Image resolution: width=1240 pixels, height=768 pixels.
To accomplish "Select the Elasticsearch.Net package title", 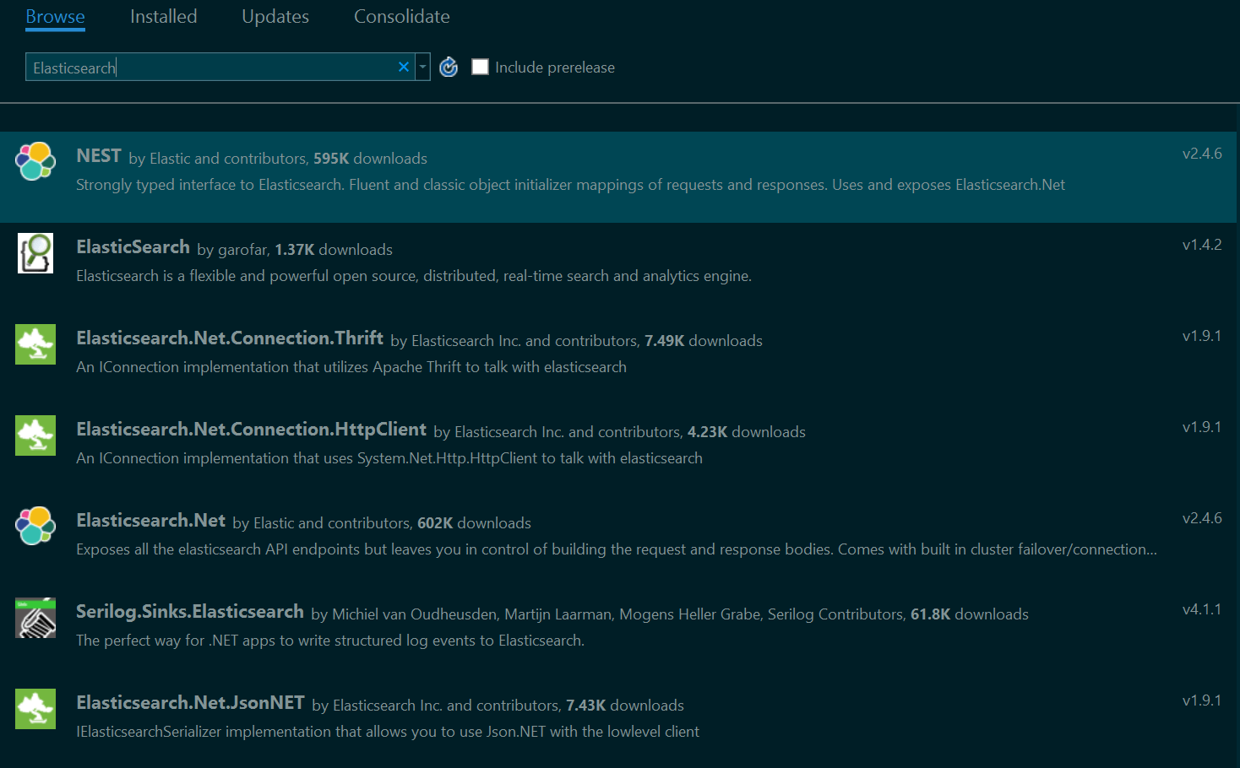I will pos(150,521).
